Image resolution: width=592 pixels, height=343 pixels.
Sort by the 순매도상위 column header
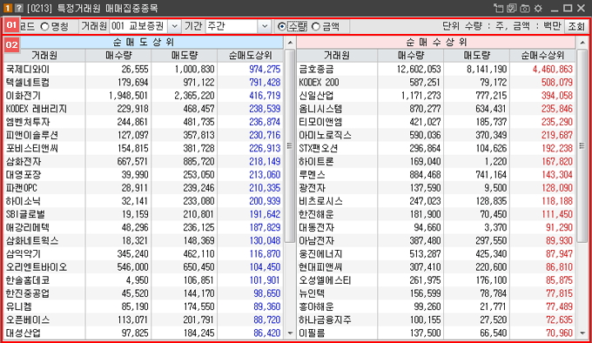[x=250, y=56]
